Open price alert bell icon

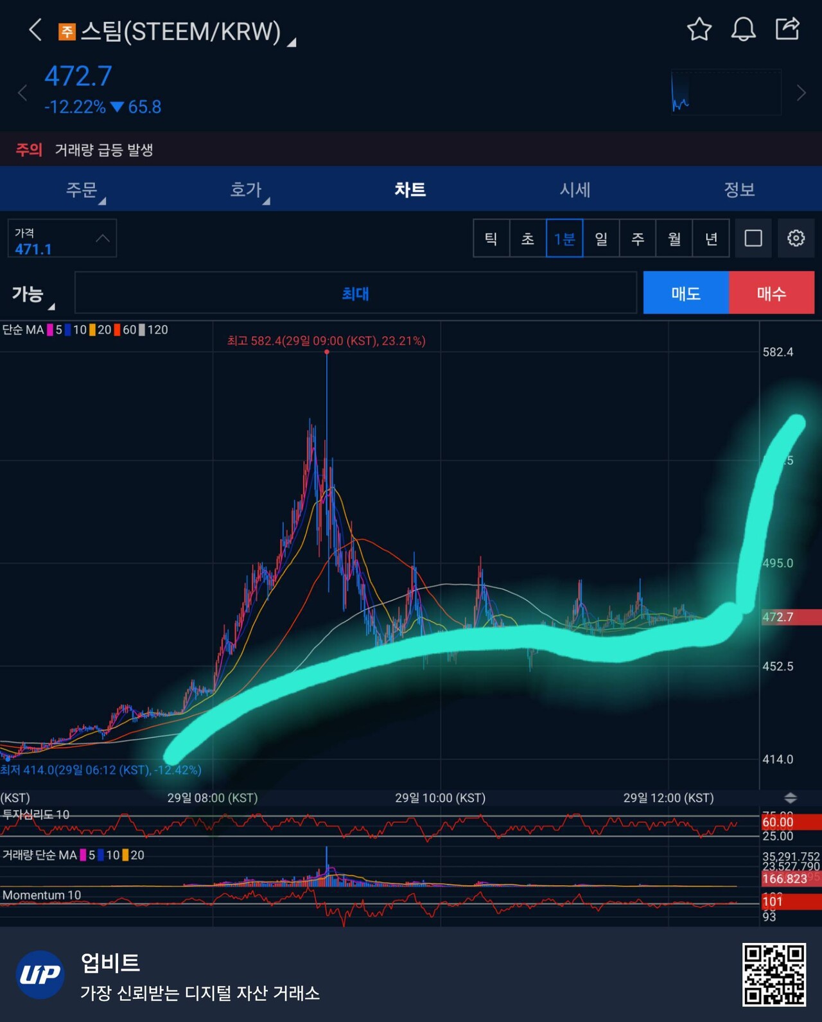point(743,30)
